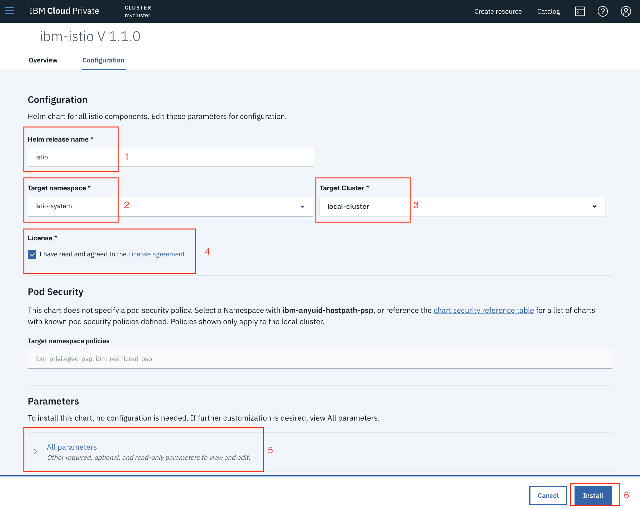Screen dimensions: 640x508
Task: Click the Target namespace policies field
Action: tap(320, 359)
